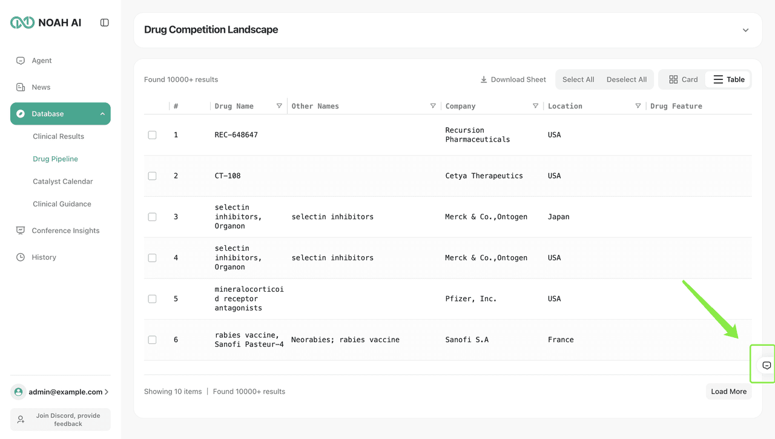The image size is (775, 439).
Task: Open the filter icon on the Company column
Action: point(536,105)
